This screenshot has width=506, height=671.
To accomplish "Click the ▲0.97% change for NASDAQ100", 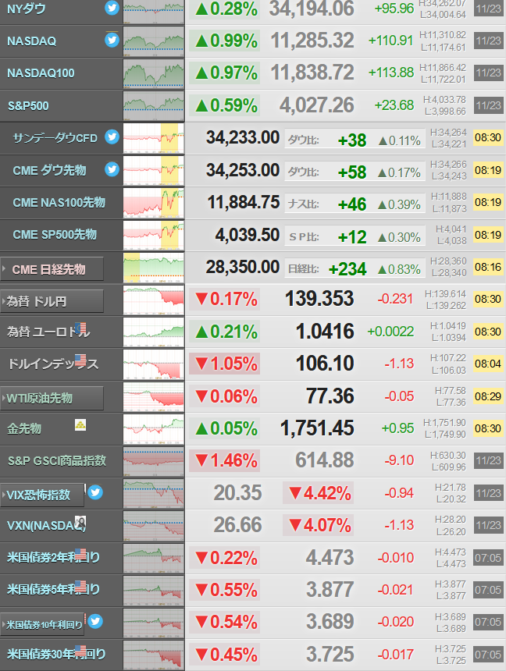I will (x=226, y=73).
